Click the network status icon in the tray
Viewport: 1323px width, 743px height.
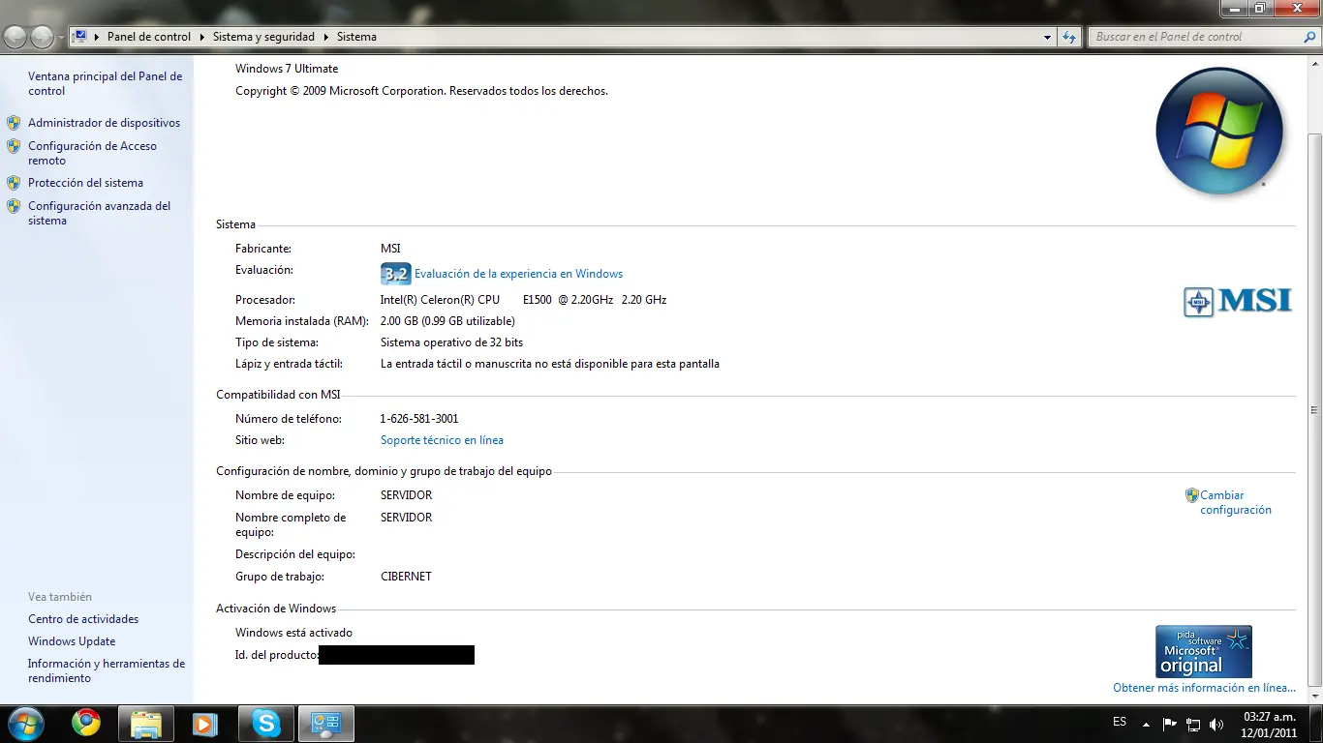[x=1192, y=723]
